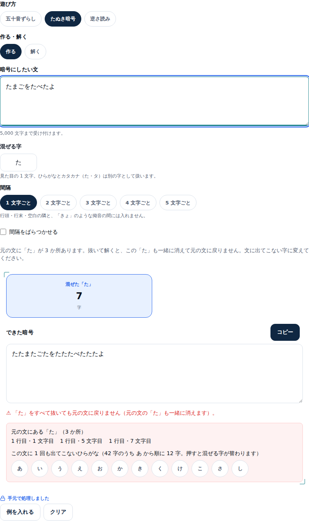Choose あ as the mixing character
309x521 pixels.
click(20, 469)
